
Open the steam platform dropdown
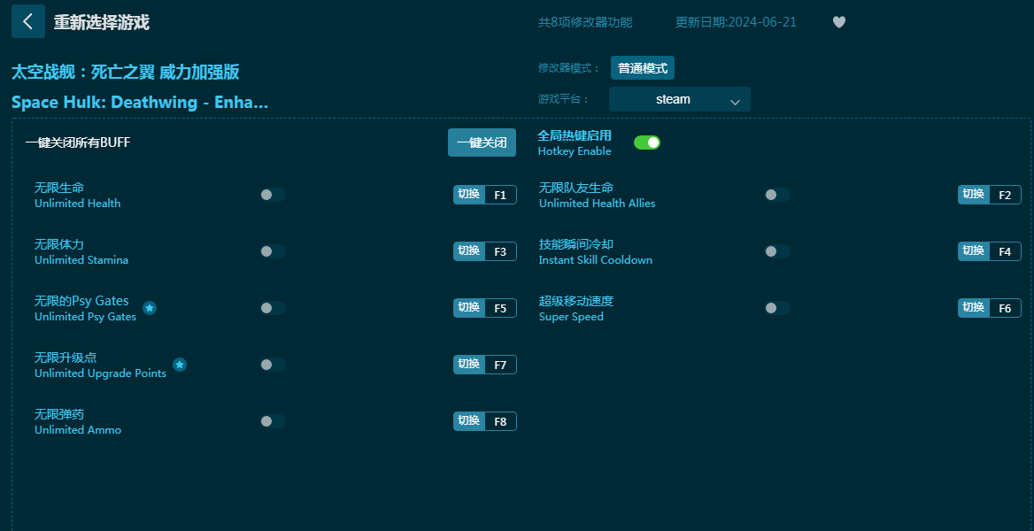point(680,100)
